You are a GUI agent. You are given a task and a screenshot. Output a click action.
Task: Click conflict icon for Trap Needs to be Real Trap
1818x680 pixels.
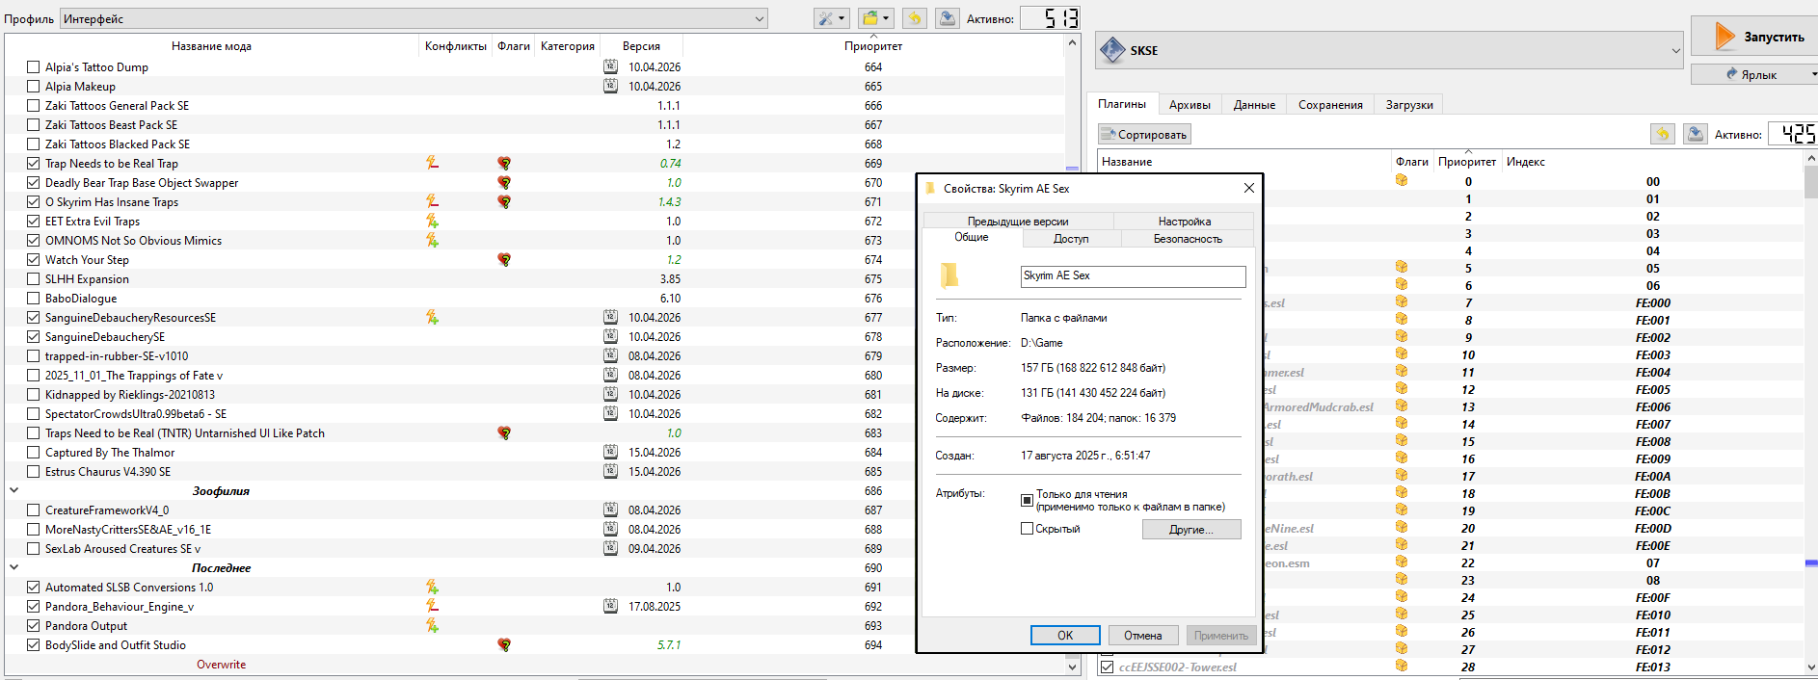(433, 163)
